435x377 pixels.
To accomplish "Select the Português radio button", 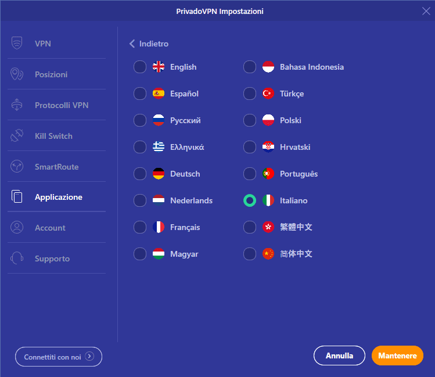I will [250, 174].
